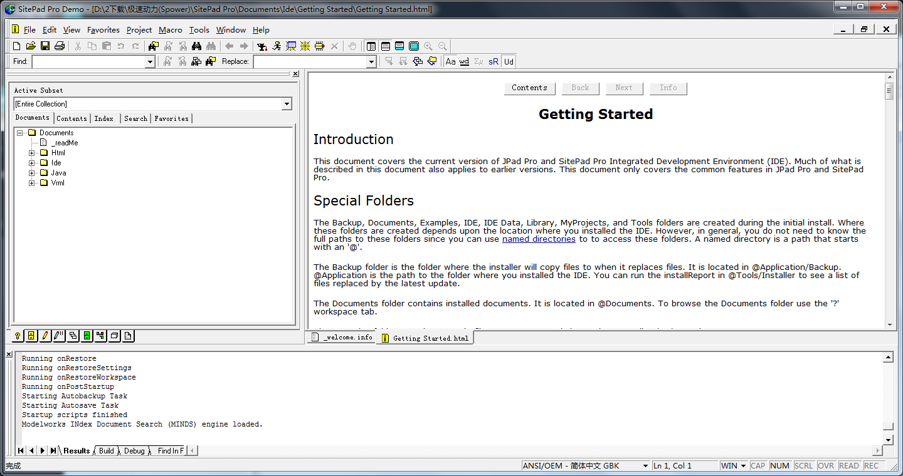Screen dimensions: 903x476
Task: Open the Project menu
Action: tap(139, 29)
